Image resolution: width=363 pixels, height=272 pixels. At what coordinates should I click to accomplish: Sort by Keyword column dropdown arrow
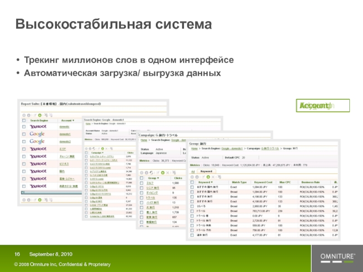coord(212,182)
